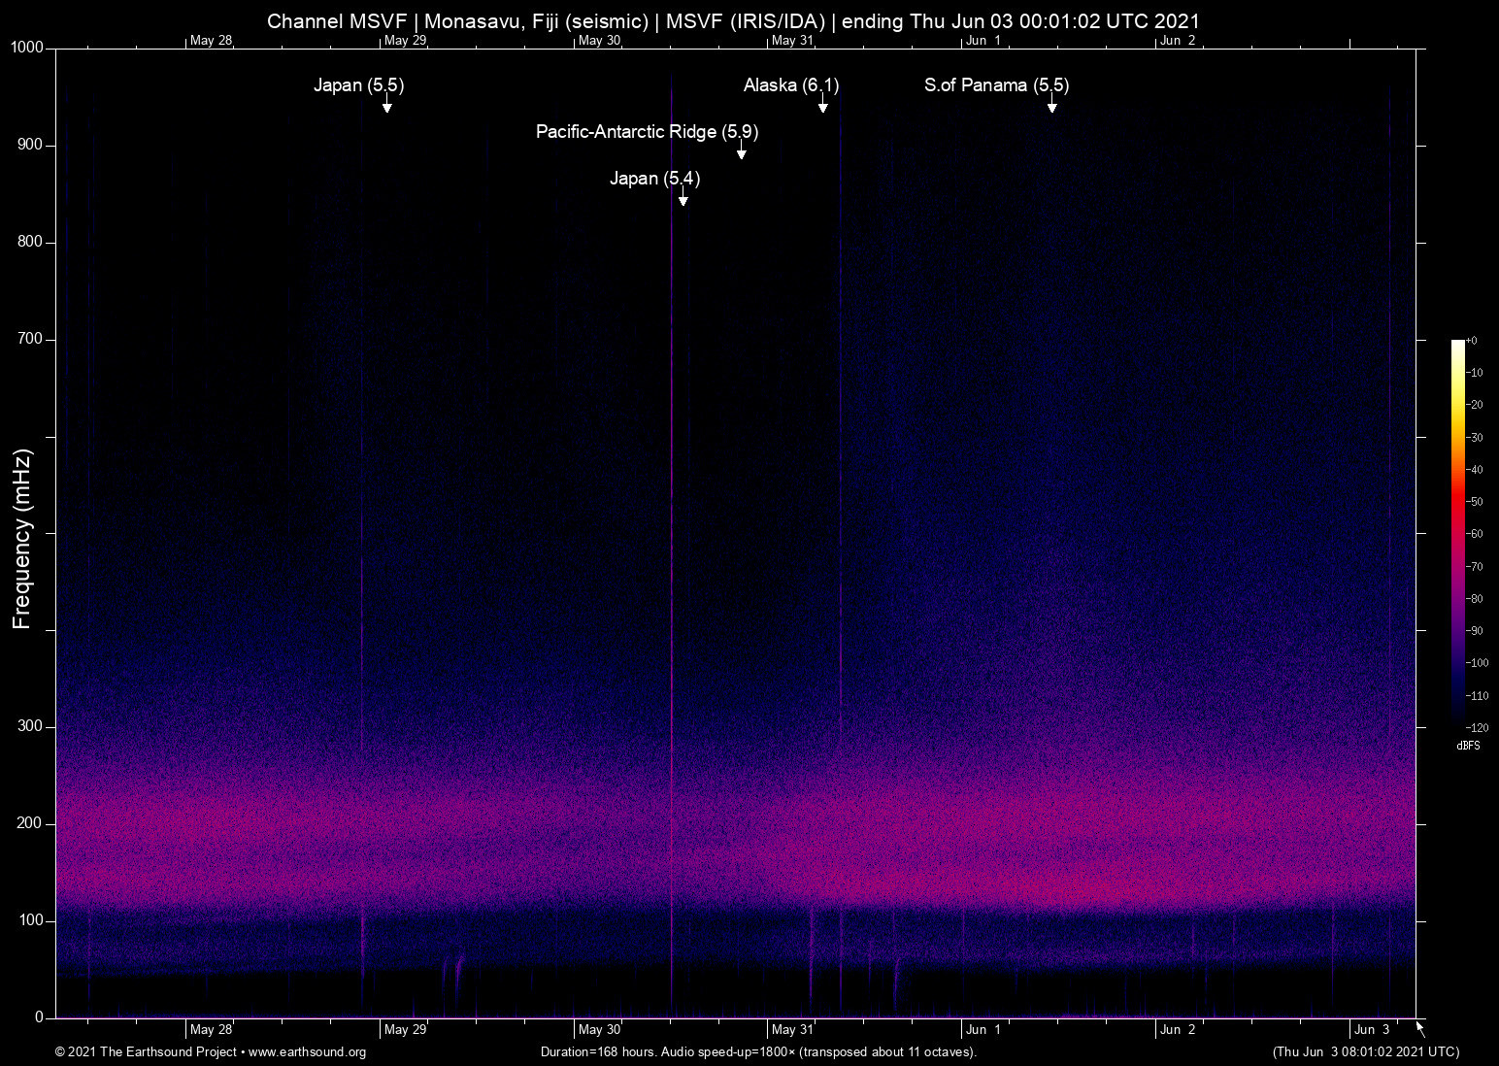Select the Alaska (6.1) event label
The width and height of the screenshot is (1499, 1066).
tap(790, 85)
